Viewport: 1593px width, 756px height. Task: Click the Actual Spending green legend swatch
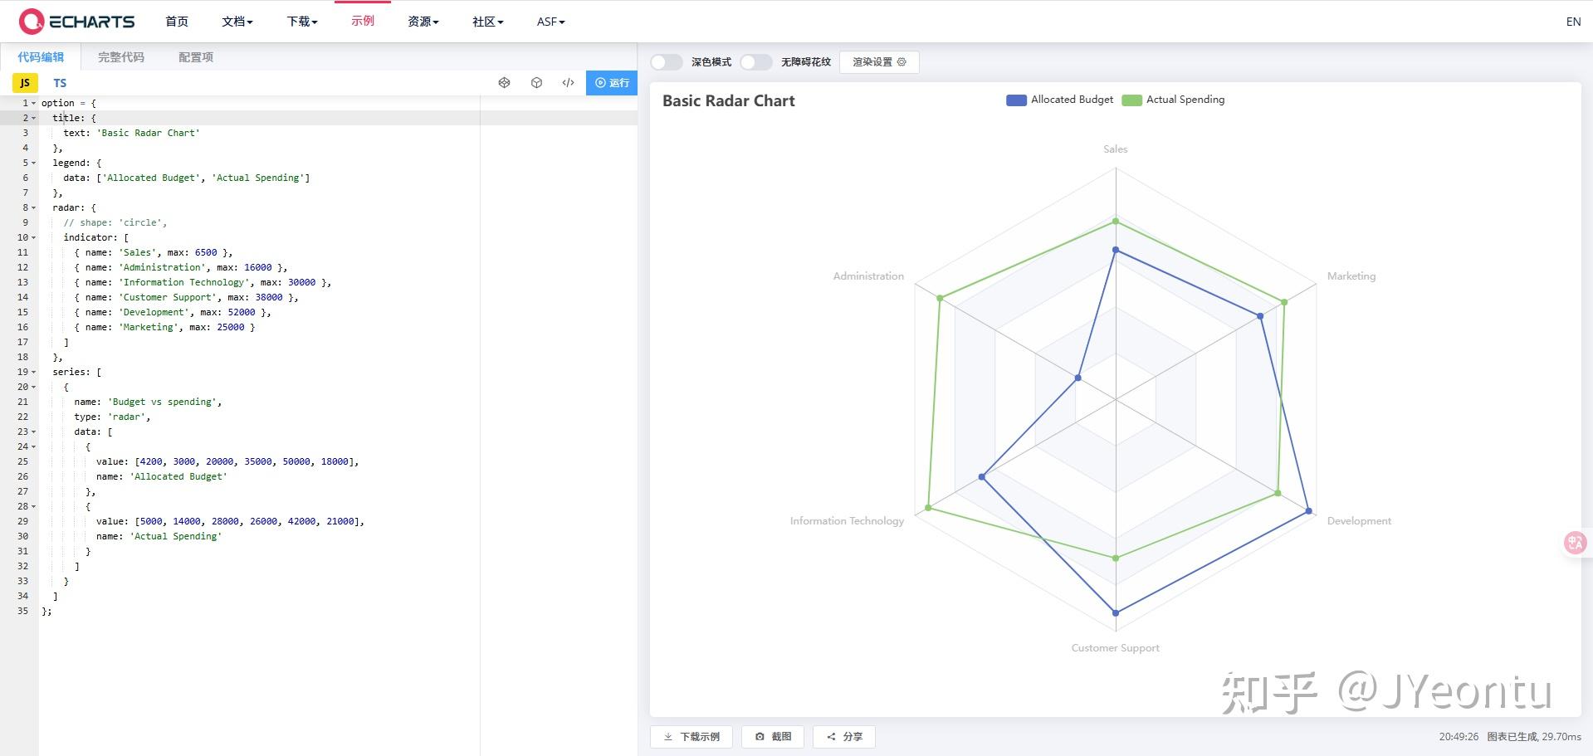pos(1131,100)
